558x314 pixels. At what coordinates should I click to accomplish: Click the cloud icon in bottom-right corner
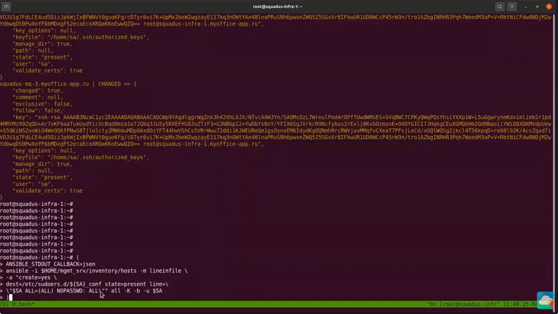(545, 300)
